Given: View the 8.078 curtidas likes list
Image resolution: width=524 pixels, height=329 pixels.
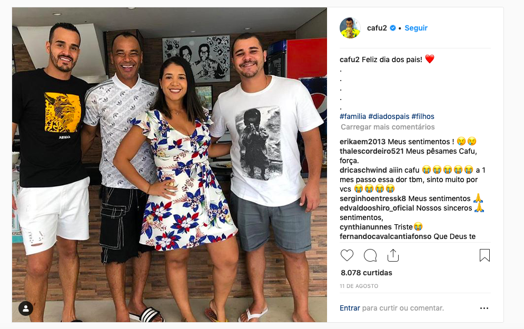Looking at the screenshot, I should pos(366,273).
